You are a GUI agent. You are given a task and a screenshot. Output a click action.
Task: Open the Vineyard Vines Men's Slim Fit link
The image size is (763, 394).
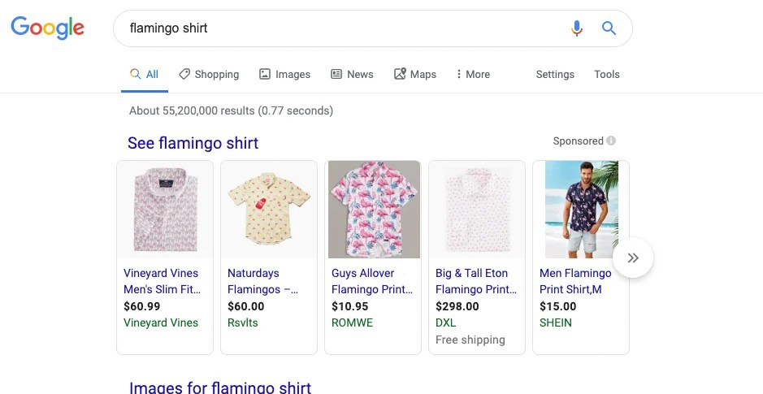coord(161,281)
